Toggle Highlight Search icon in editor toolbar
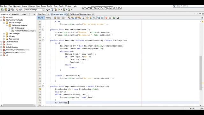This screenshot has width=204, height=115. tap(79, 18)
